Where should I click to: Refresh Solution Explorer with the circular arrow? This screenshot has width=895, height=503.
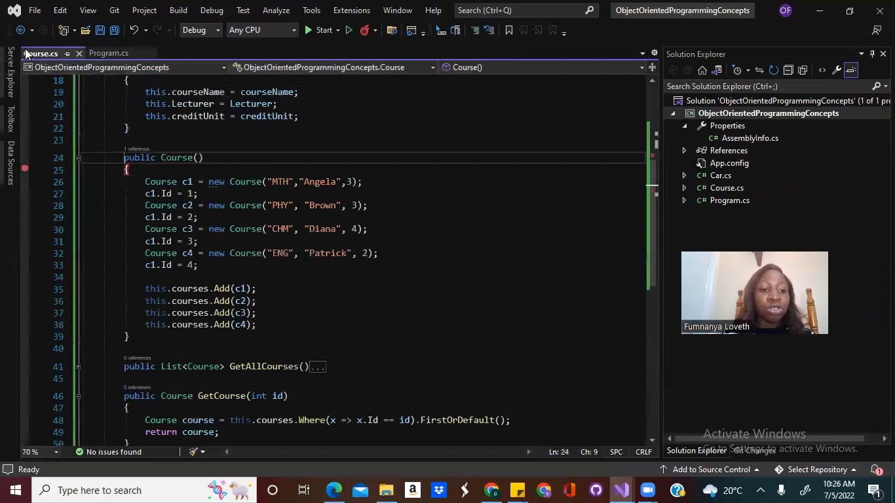[x=774, y=70]
